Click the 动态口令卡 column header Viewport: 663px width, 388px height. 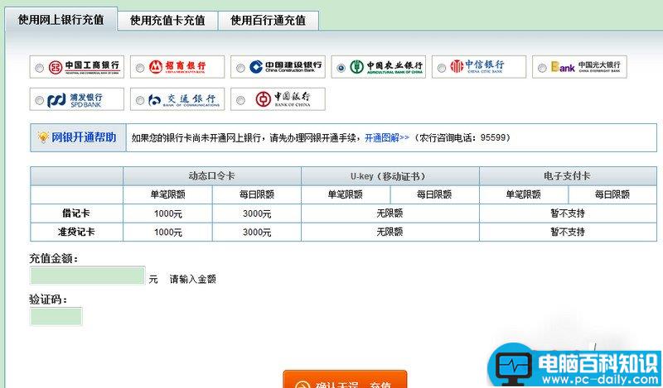click(x=212, y=176)
